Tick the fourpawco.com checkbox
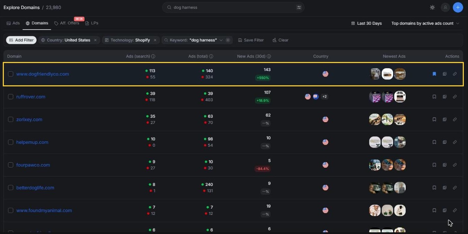 point(10,165)
